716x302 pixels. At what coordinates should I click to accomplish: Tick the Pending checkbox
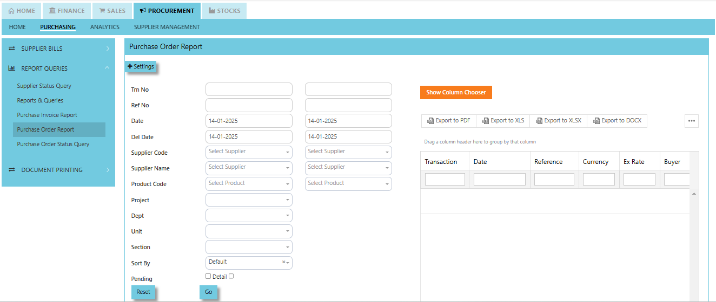tap(208, 276)
